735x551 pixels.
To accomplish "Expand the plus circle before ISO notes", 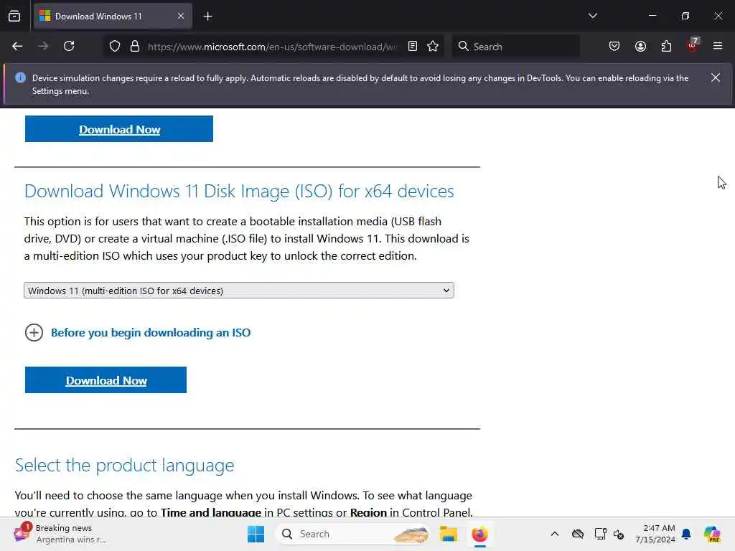I will click(x=34, y=333).
